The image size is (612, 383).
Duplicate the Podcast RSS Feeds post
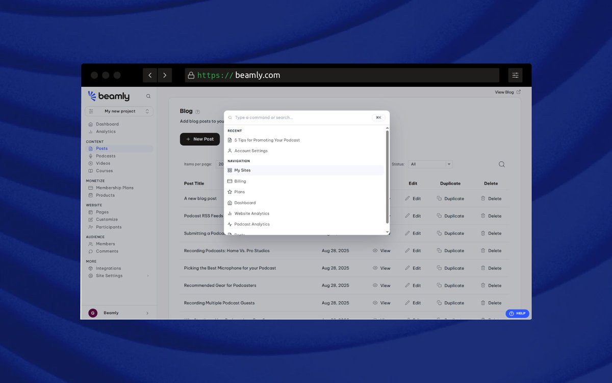coord(450,216)
